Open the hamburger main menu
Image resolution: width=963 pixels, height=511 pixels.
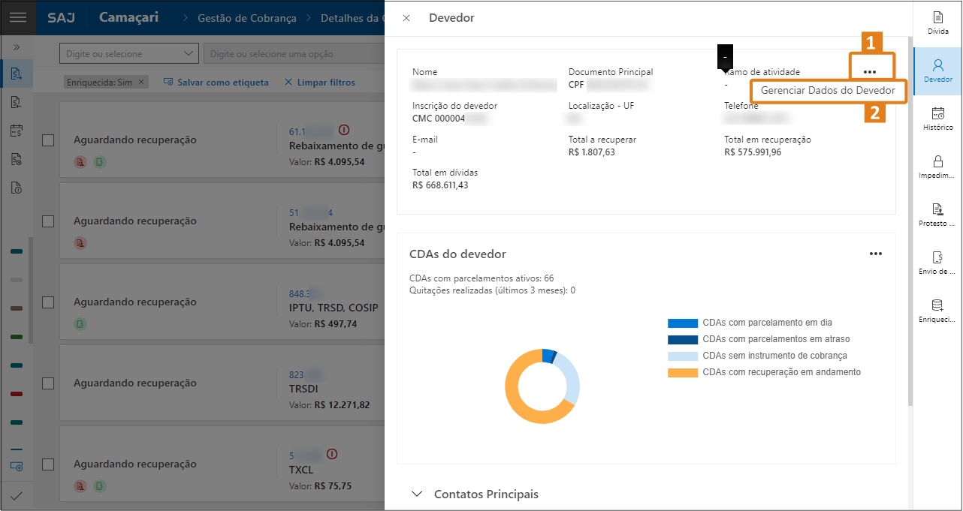(17, 17)
